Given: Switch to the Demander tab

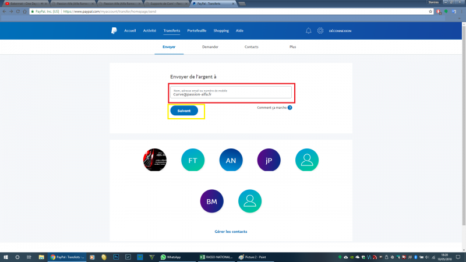Looking at the screenshot, I should coord(210,47).
